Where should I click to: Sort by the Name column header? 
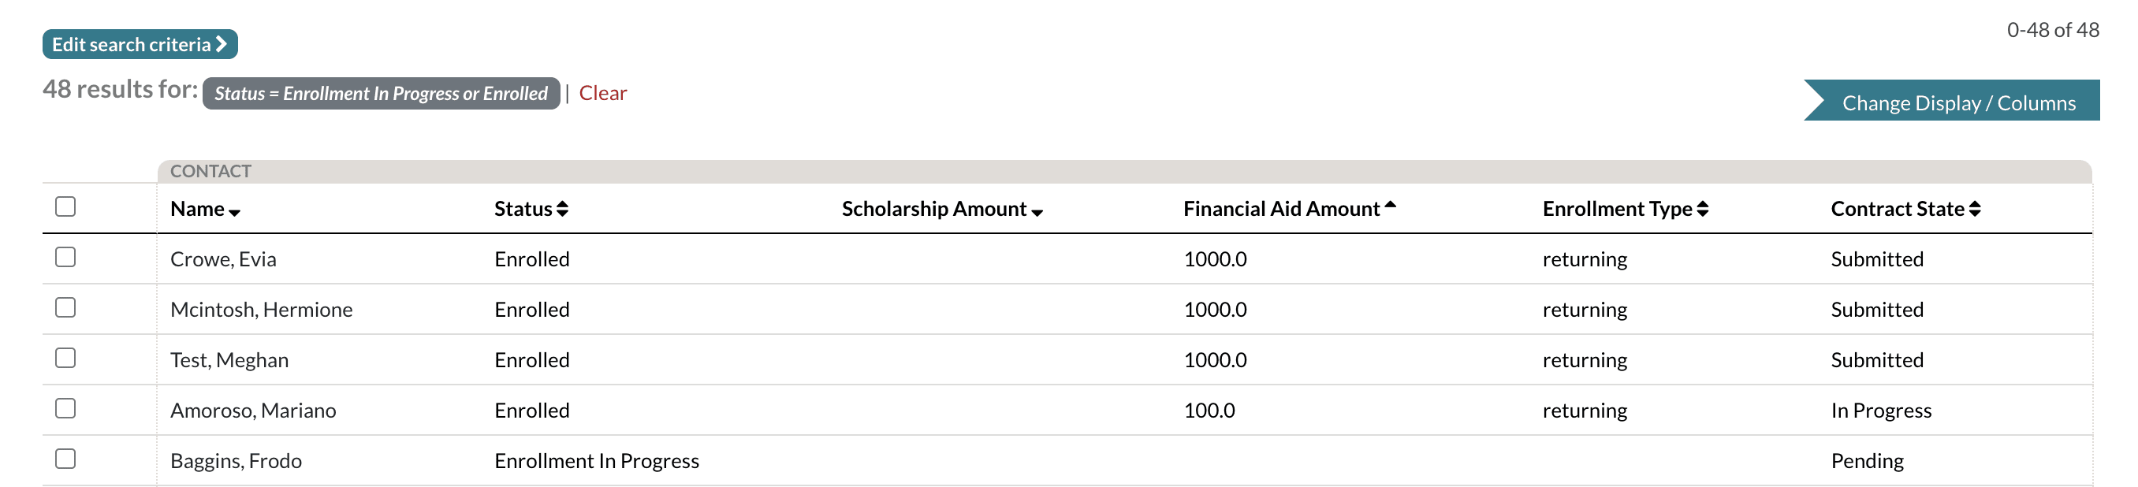(x=198, y=209)
